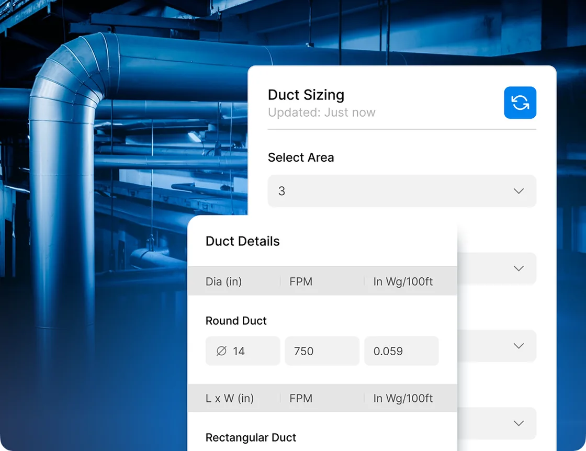Viewport: 586px width, 451px height.
Task: Click the Round Duct FPM field showing 750
Action: pyautogui.click(x=322, y=351)
